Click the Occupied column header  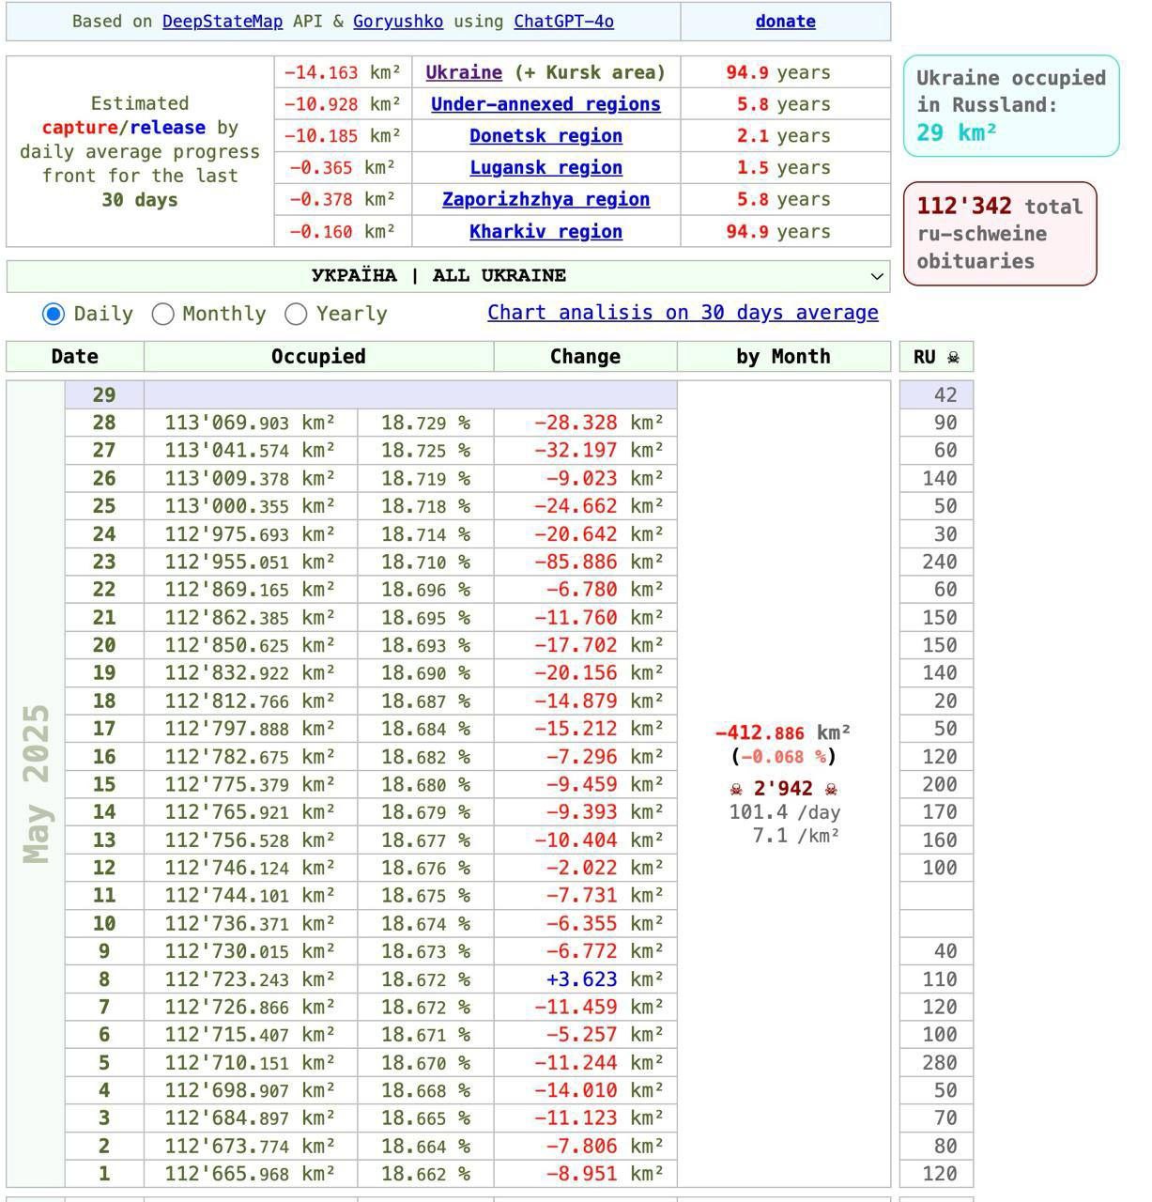point(318,357)
